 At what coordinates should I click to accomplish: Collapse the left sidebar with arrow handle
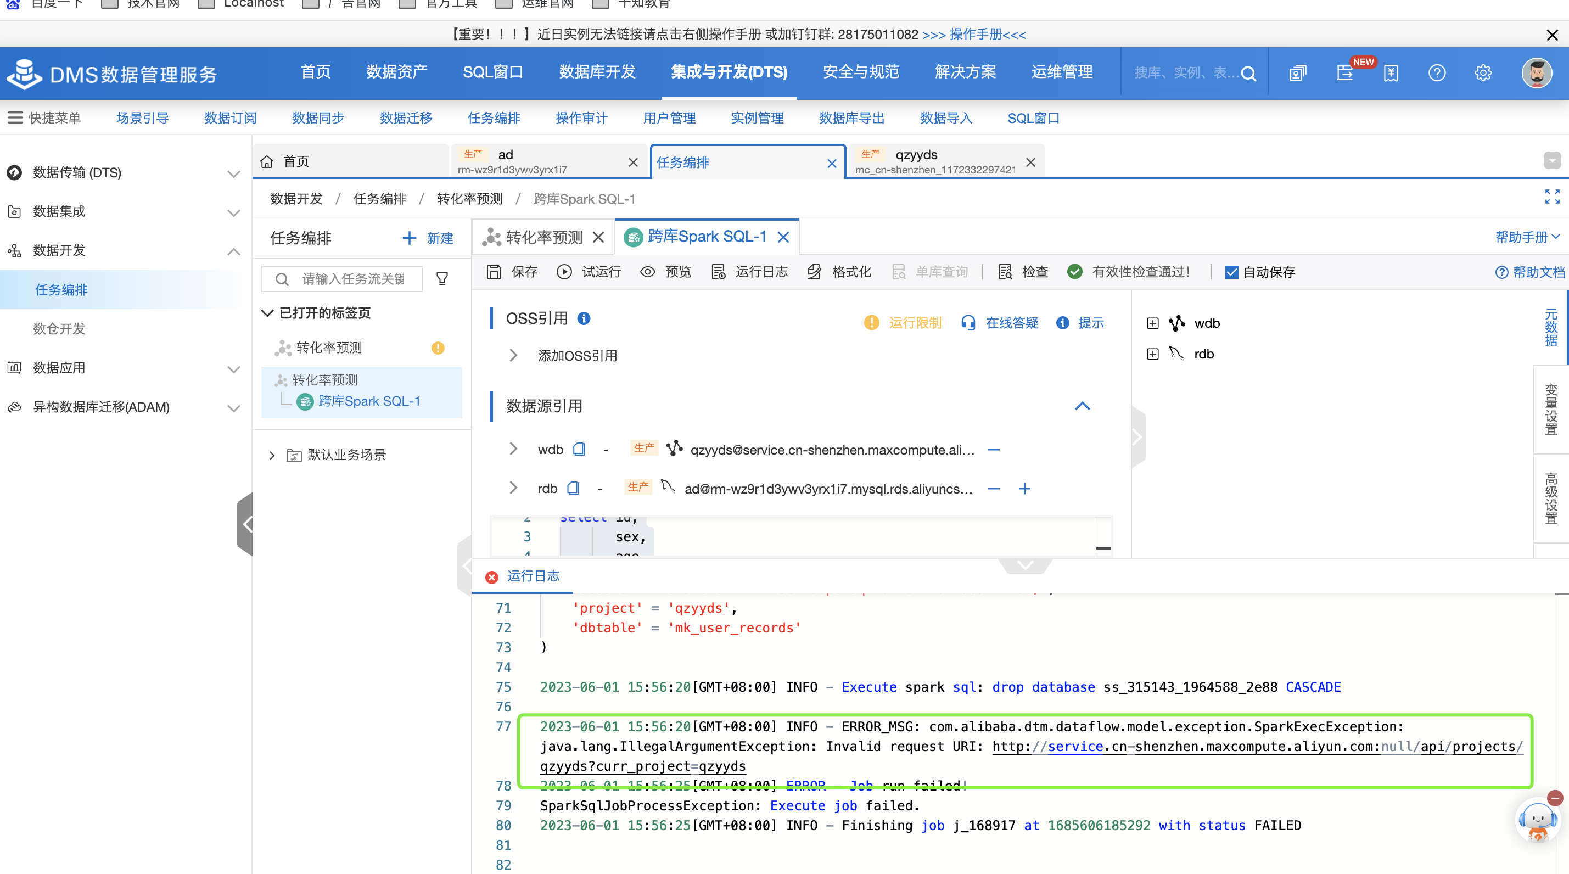pos(246,524)
